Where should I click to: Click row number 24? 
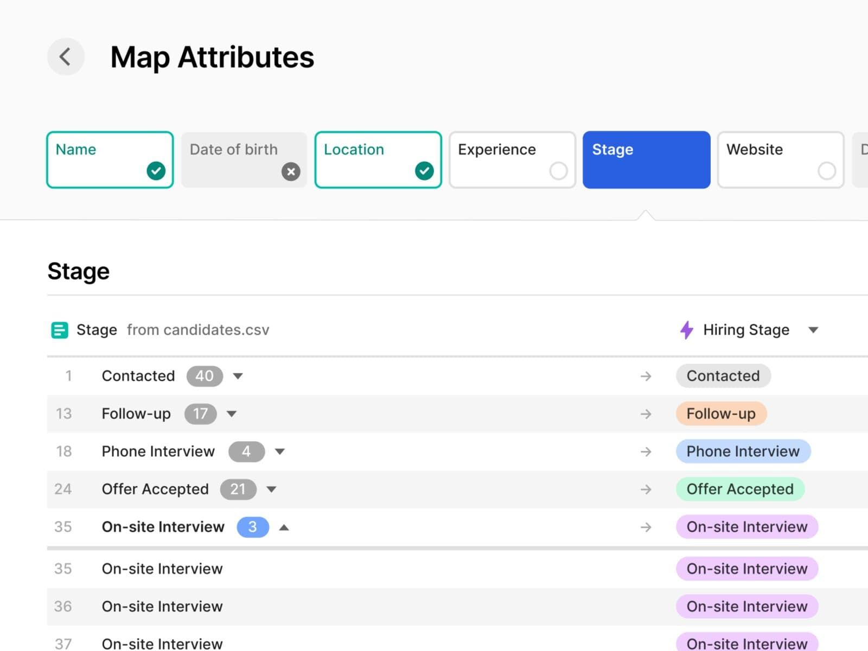pyautogui.click(x=63, y=489)
